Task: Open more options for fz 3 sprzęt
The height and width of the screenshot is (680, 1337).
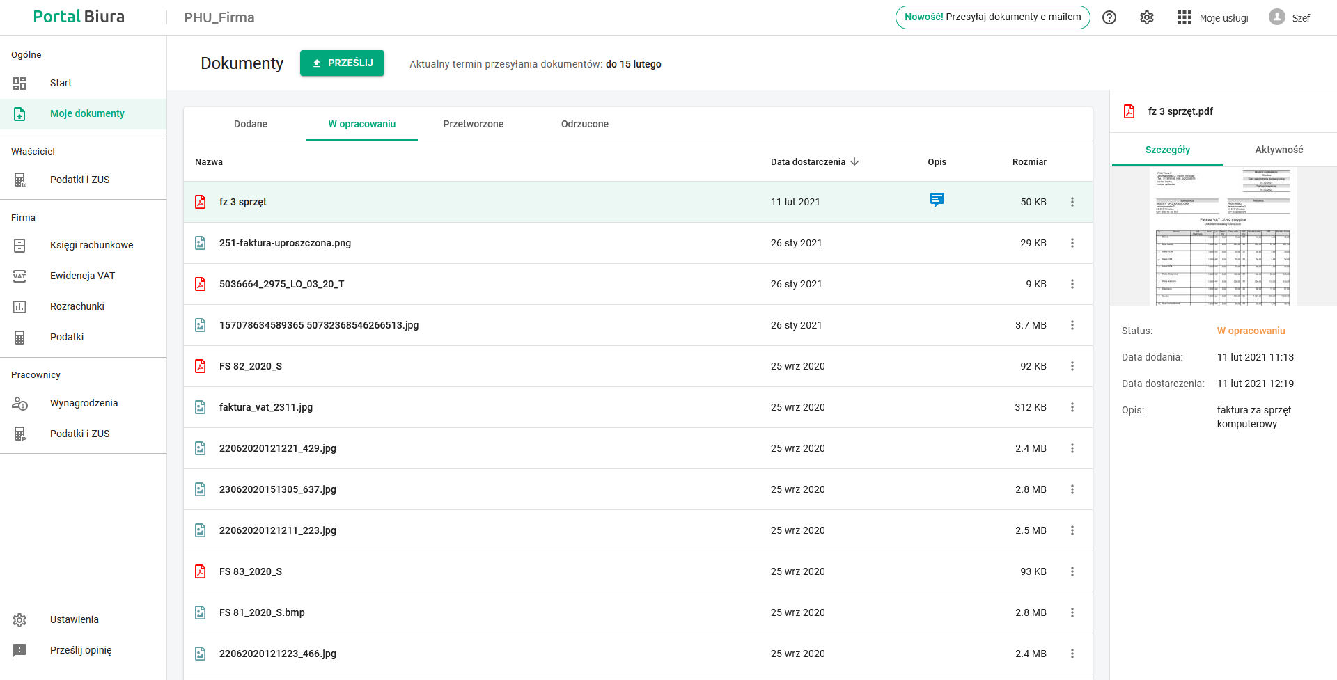Action: tap(1072, 202)
